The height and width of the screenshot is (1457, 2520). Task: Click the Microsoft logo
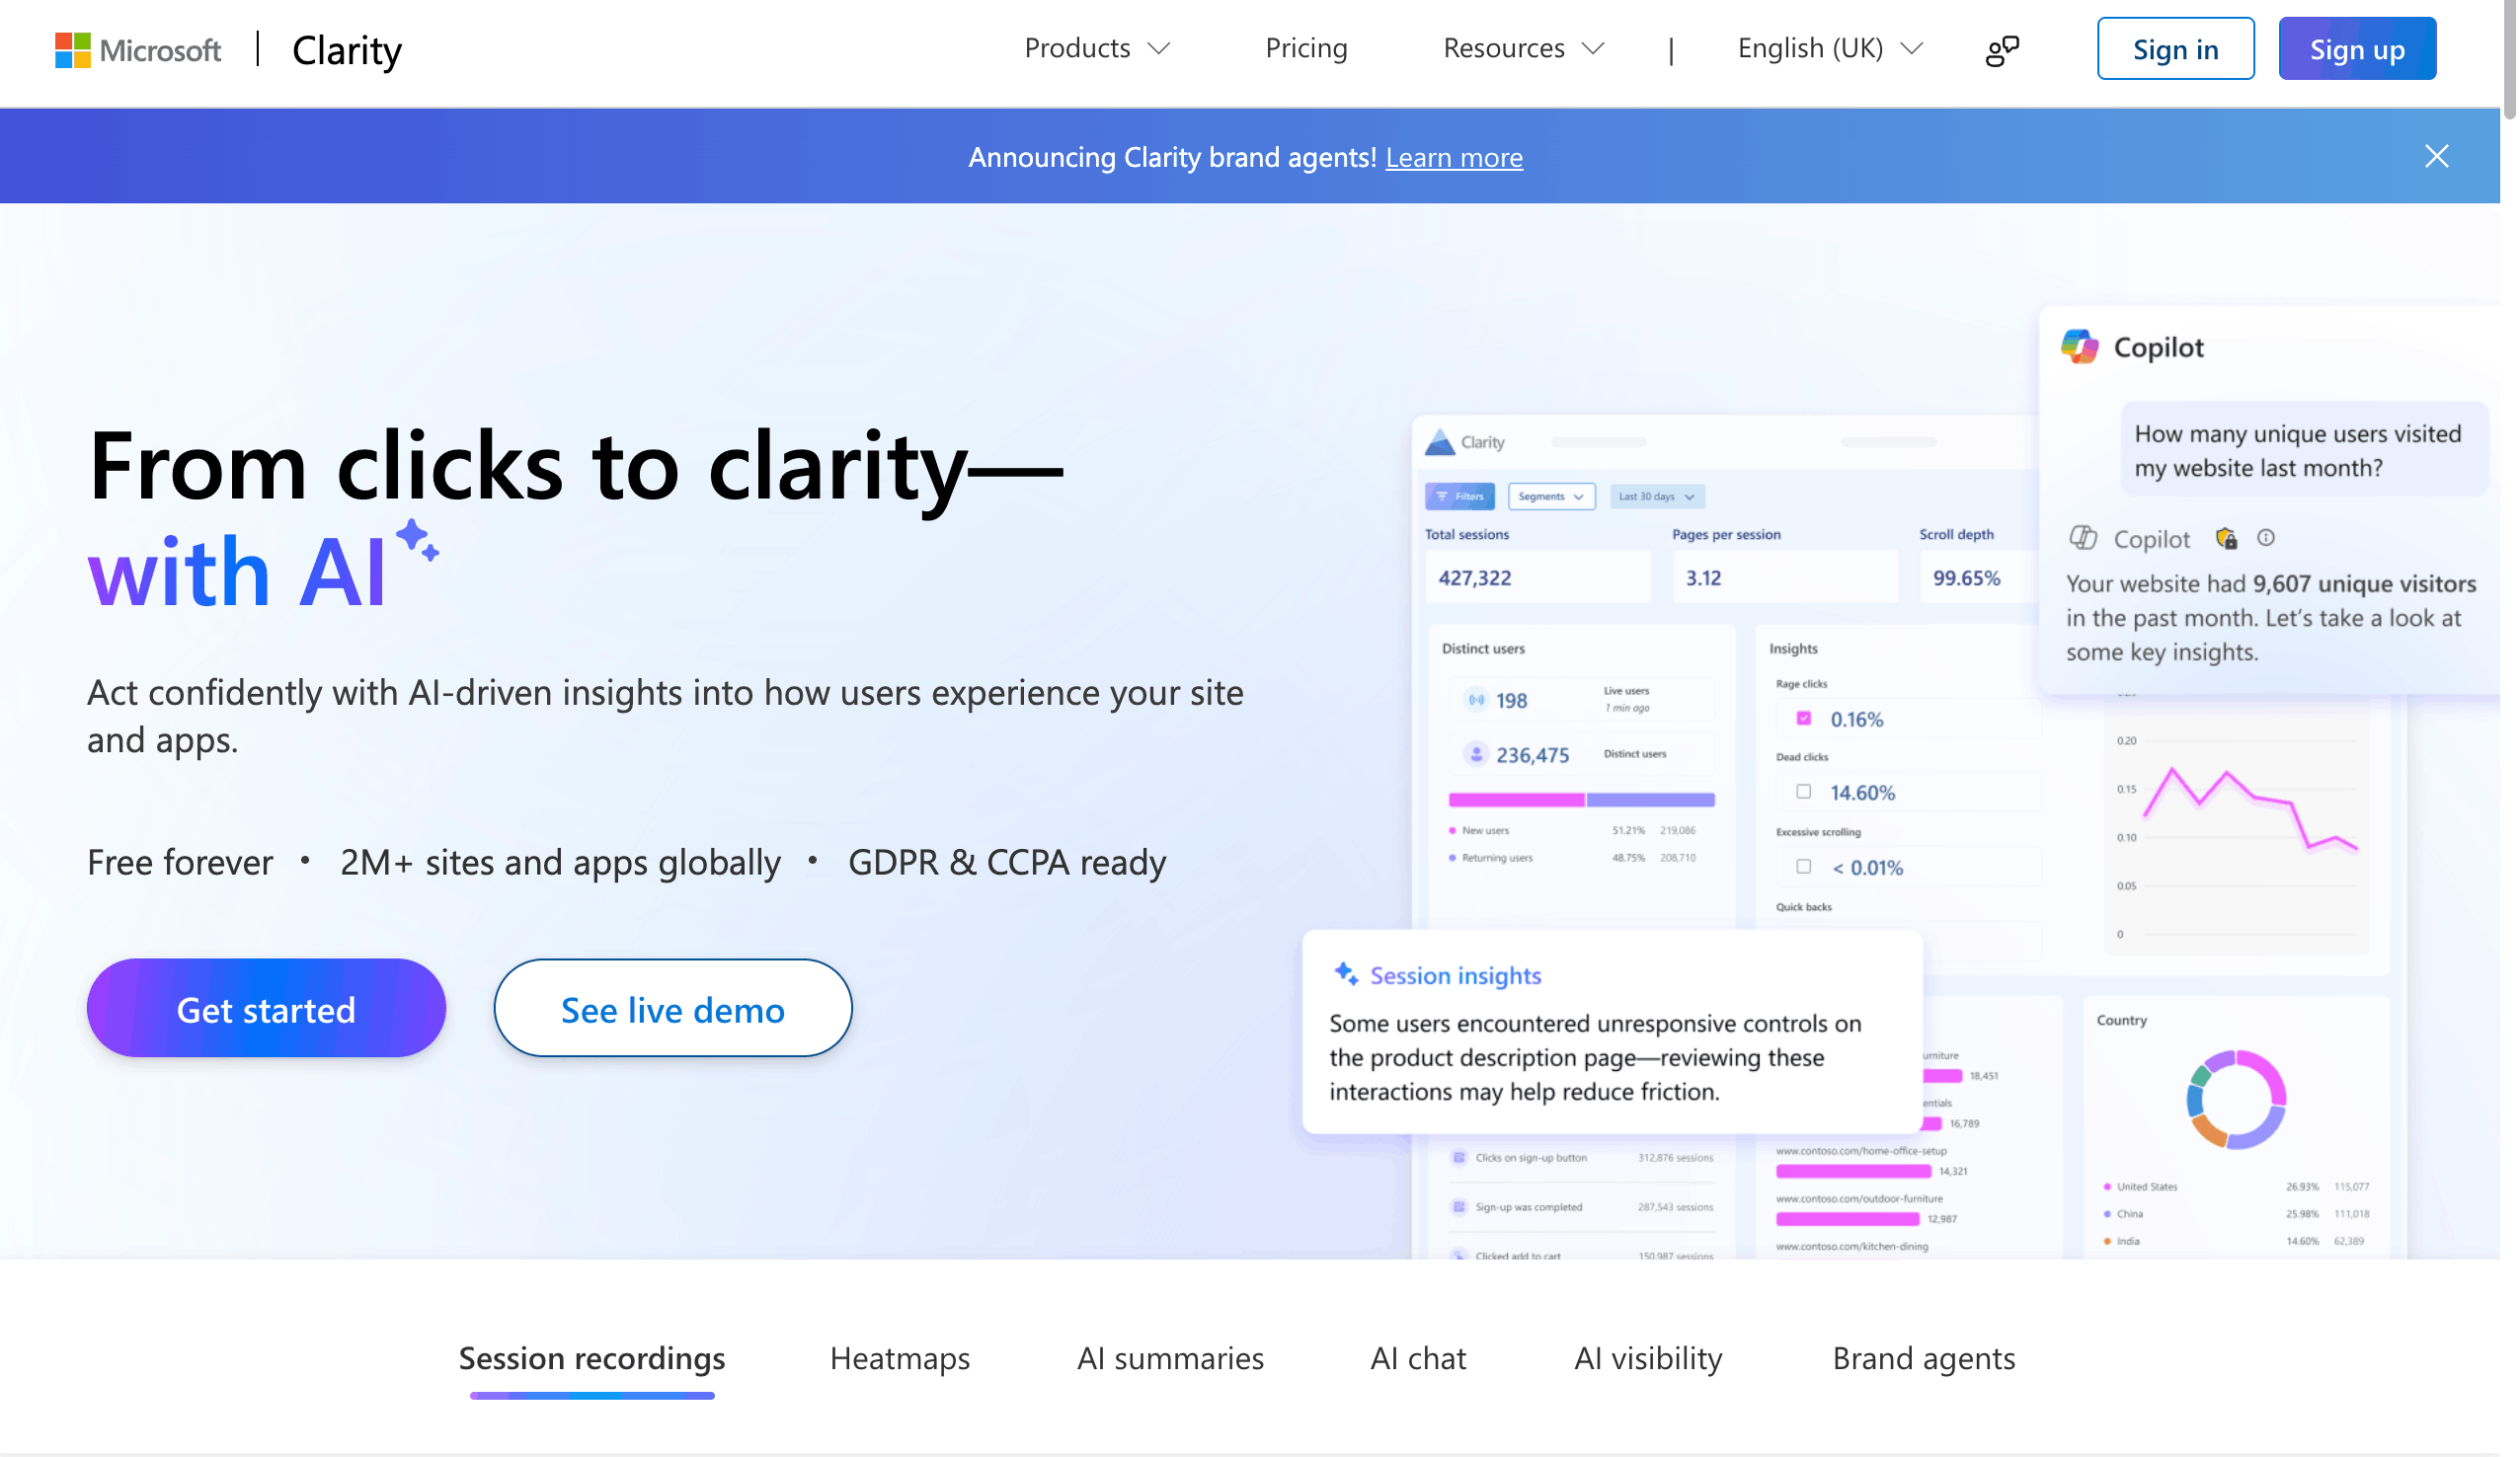pos(137,49)
